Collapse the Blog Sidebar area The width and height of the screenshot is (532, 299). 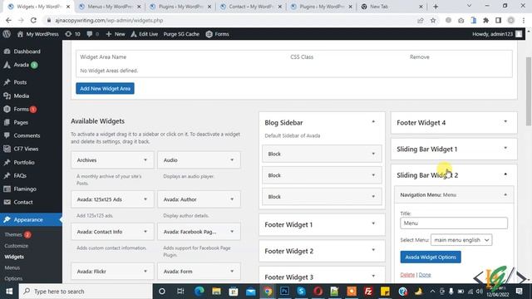373,122
